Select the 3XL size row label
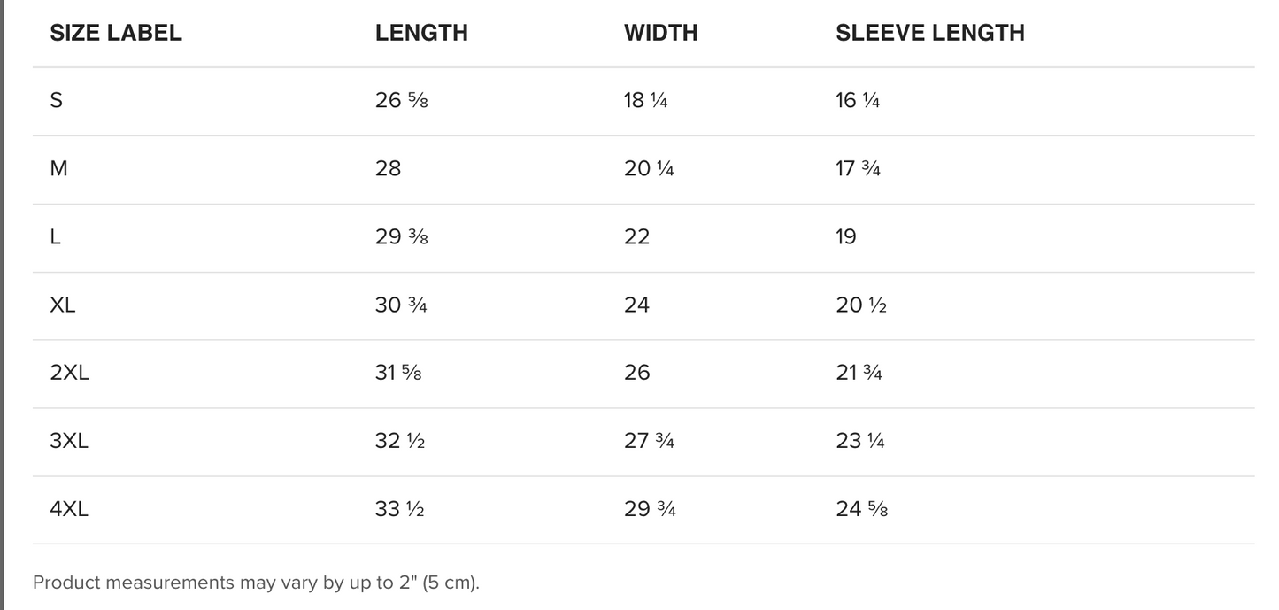 pyautogui.click(x=69, y=441)
